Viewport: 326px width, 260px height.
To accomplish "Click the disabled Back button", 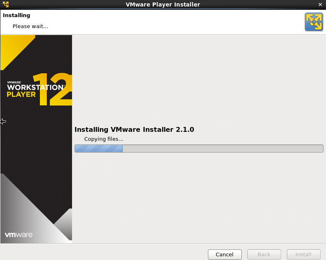I will [264, 254].
